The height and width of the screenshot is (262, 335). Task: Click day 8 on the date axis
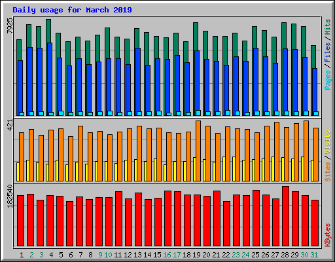[x=90, y=255]
